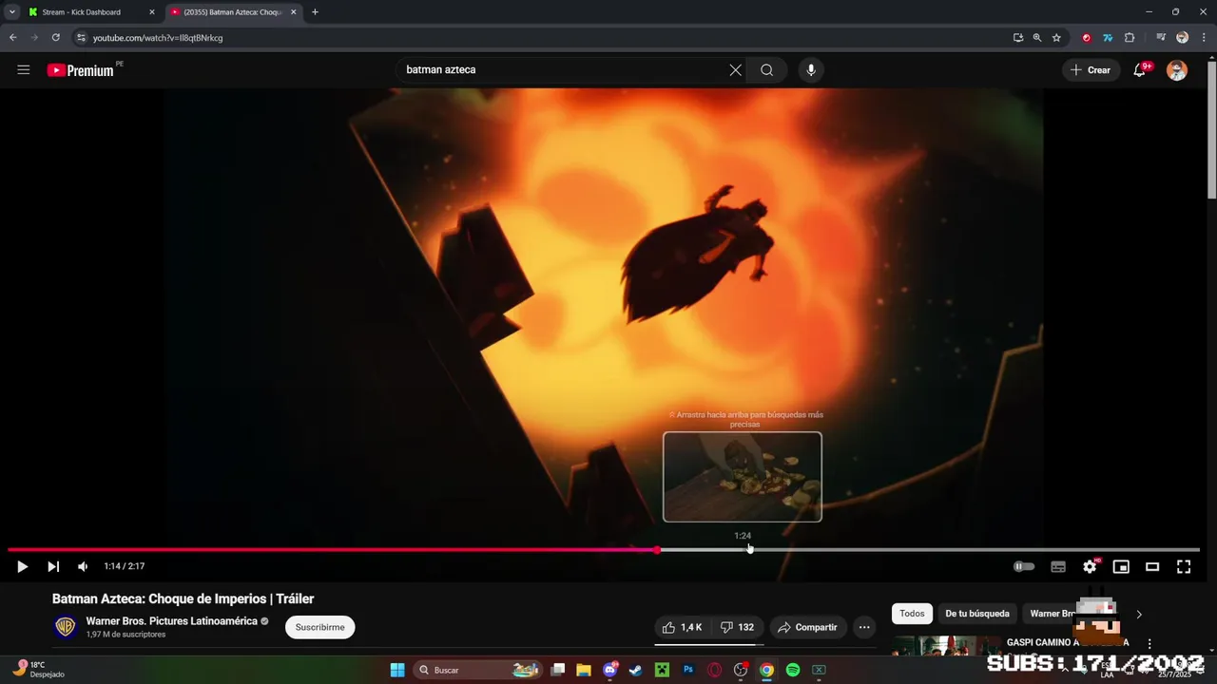Image resolution: width=1217 pixels, height=684 pixels.
Task: Close the Kick Dashboard tab
Action: (x=152, y=12)
